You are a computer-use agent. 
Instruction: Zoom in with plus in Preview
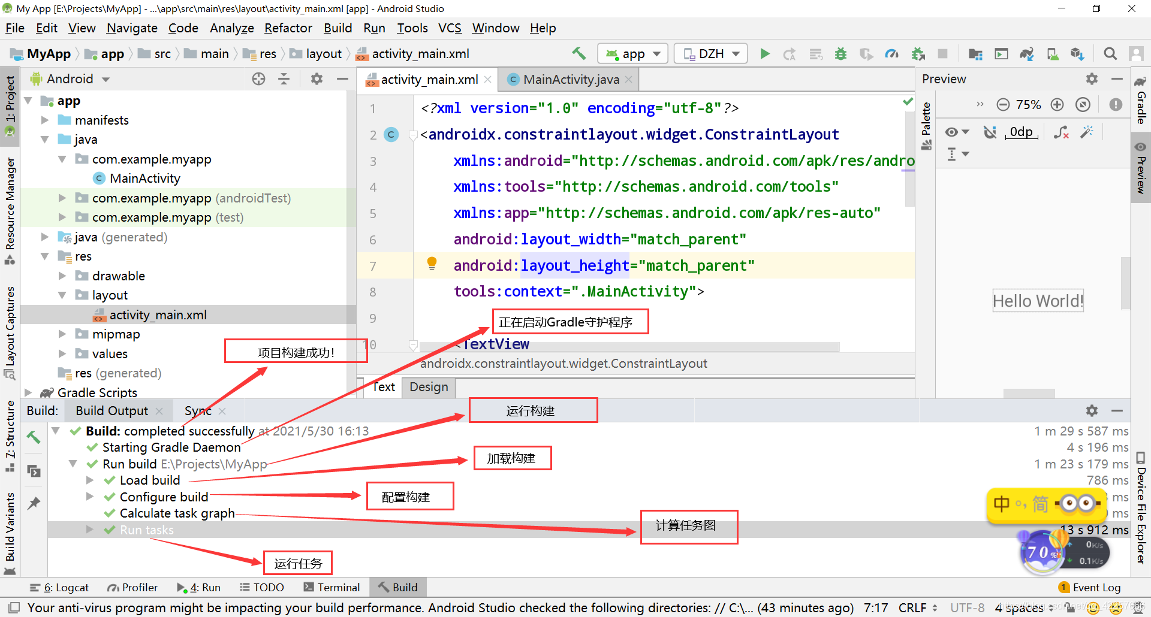pos(1057,105)
